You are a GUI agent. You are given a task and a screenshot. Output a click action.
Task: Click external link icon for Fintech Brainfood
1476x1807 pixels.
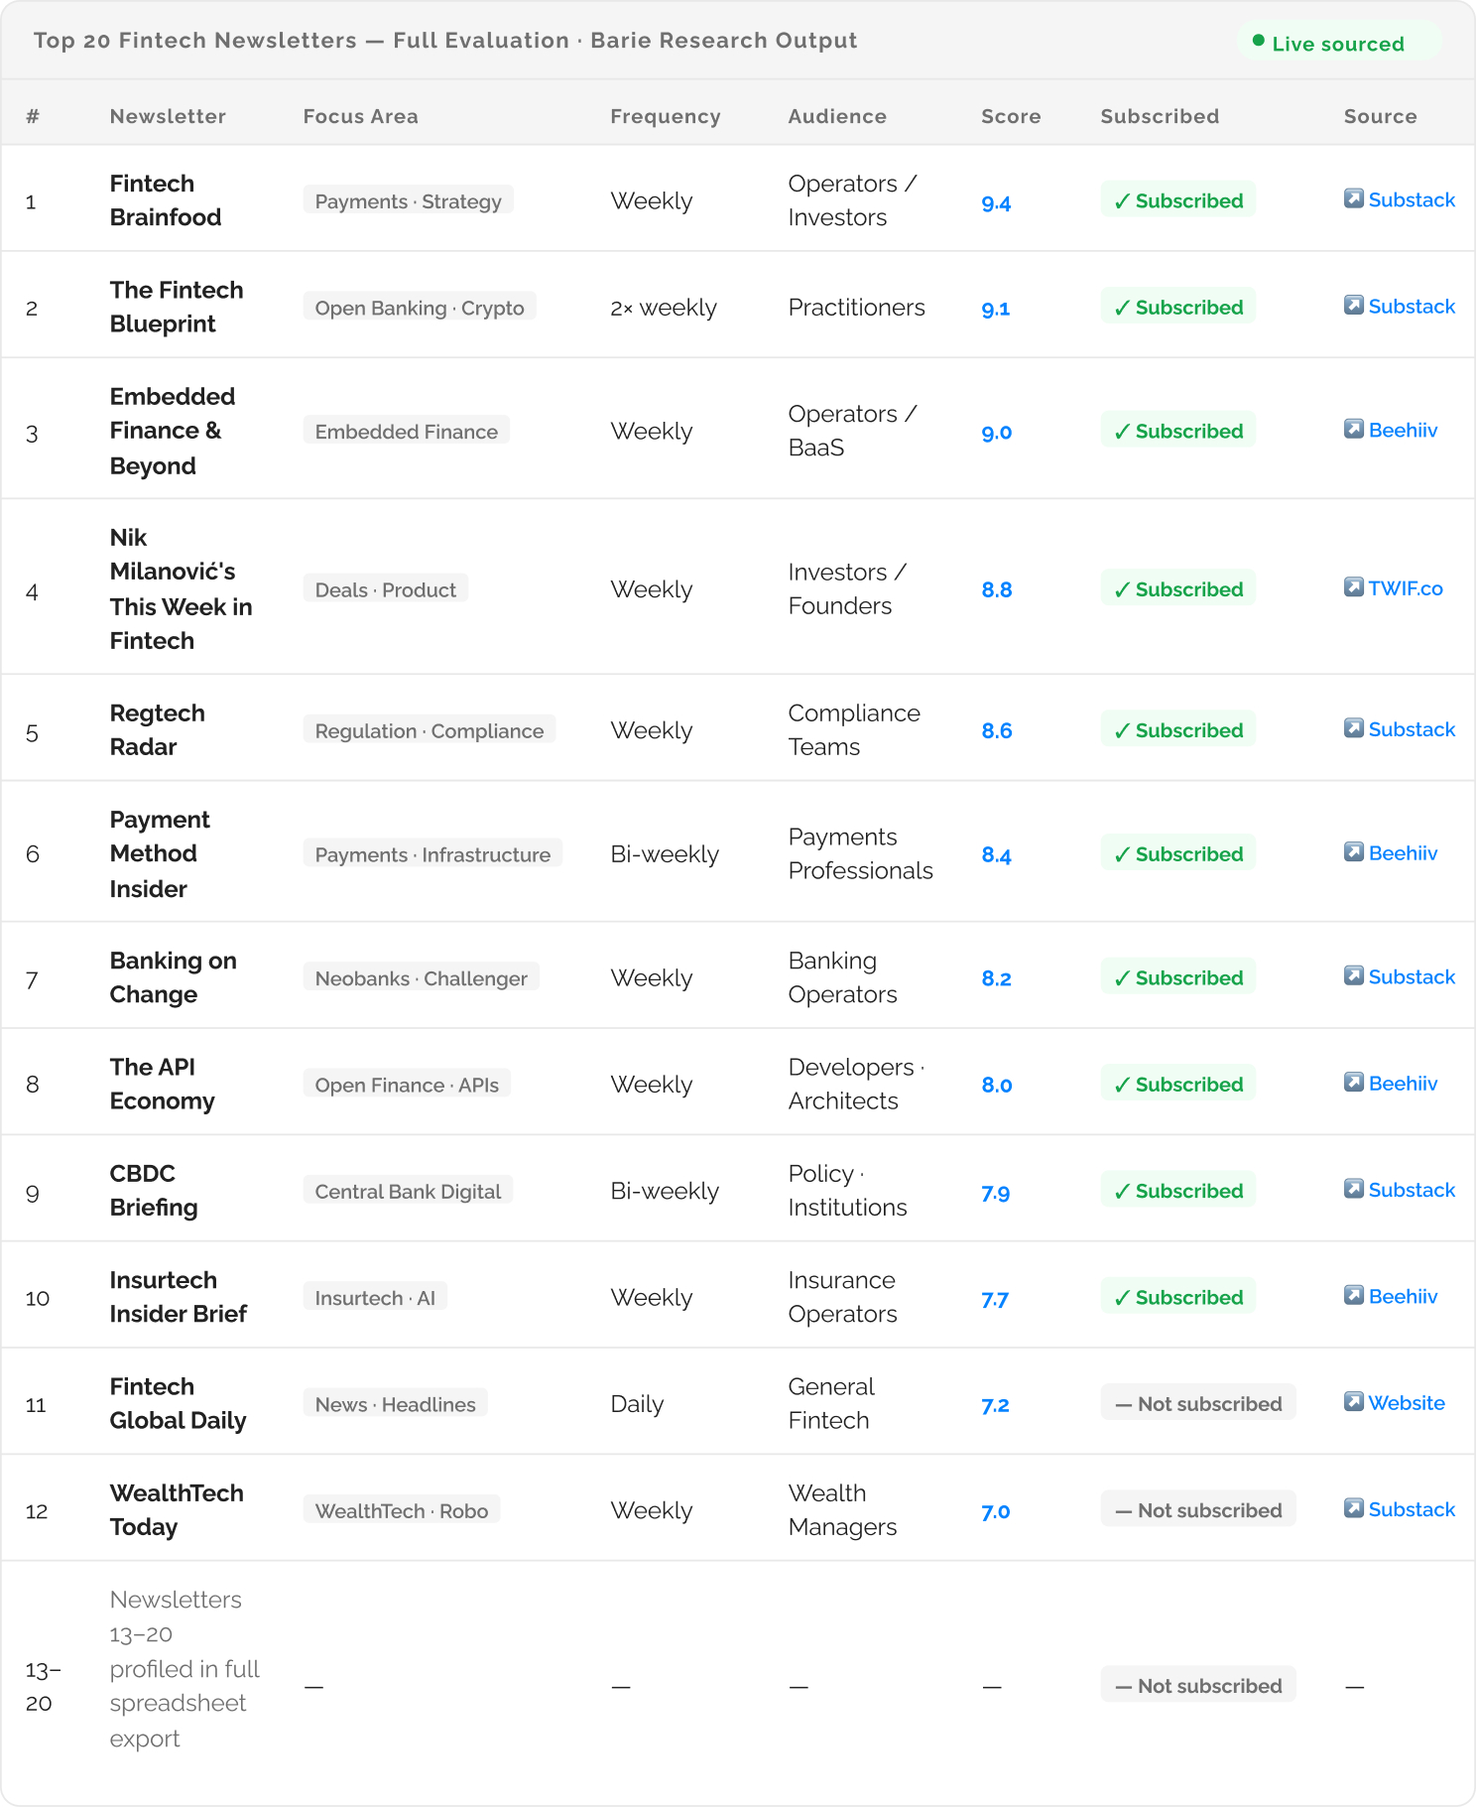point(1353,198)
